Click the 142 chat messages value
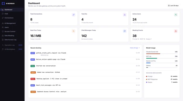 (84, 36)
